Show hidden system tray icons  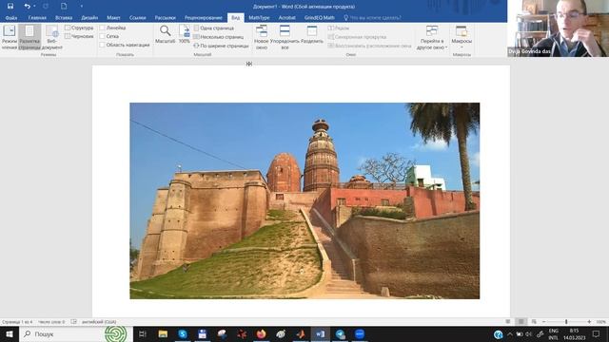510,333
